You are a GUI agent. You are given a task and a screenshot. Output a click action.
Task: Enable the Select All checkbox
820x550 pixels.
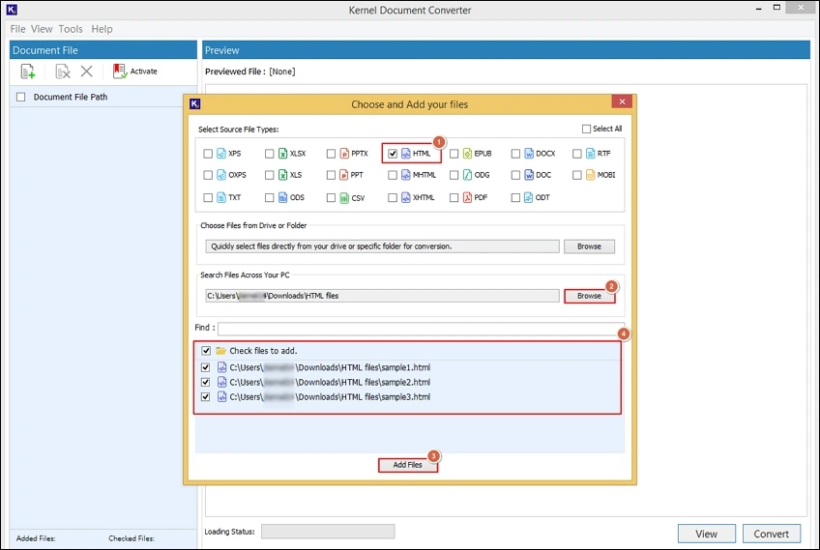point(586,129)
